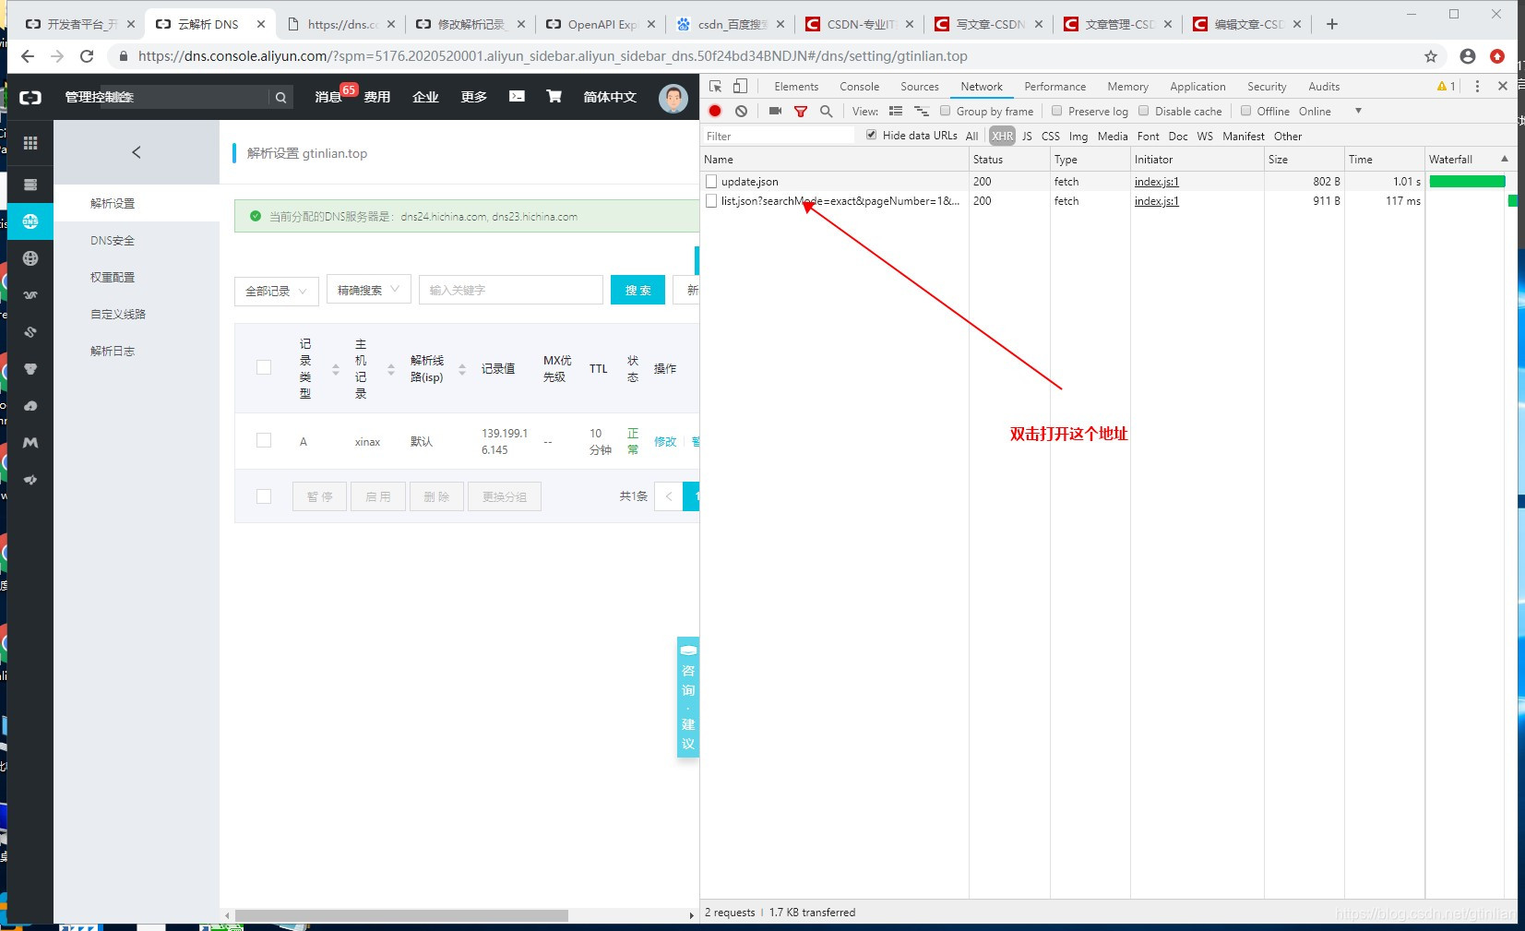Toggle the Group by frame checkbox
The width and height of the screenshot is (1525, 931).
(x=946, y=111)
